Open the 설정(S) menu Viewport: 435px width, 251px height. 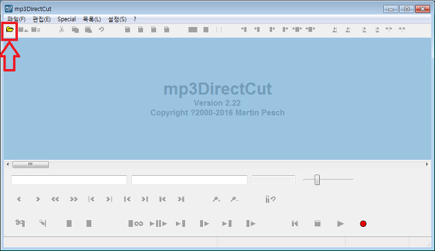[x=117, y=19]
